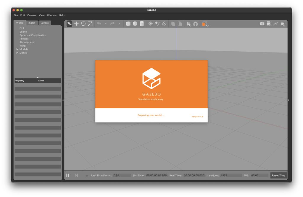Insert a sphere shape

135,24
